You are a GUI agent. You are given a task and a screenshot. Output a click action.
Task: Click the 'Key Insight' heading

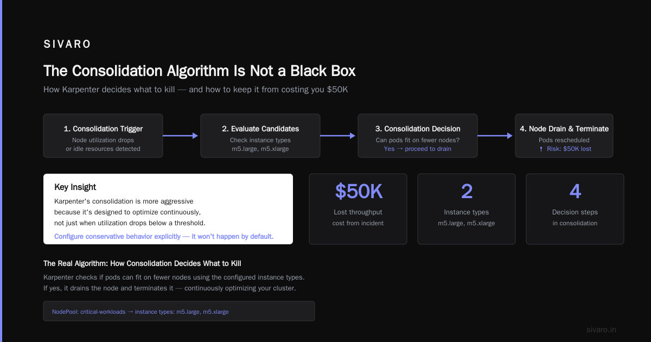[75, 187]
